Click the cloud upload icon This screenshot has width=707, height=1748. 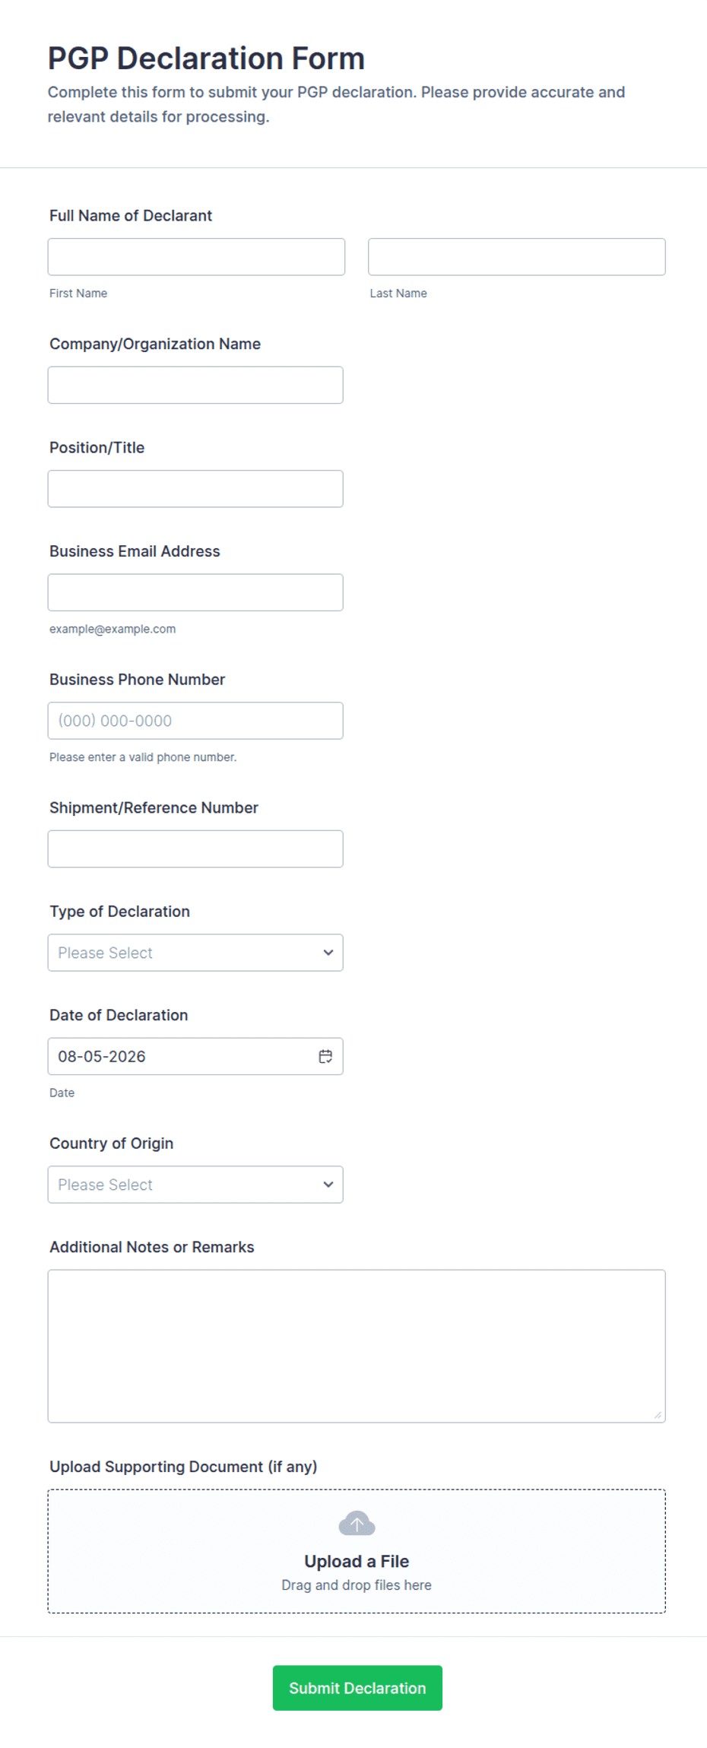point(357,1524)
